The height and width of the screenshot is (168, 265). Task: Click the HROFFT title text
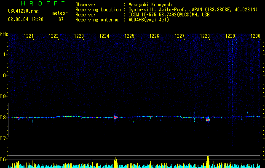point(43,3)
